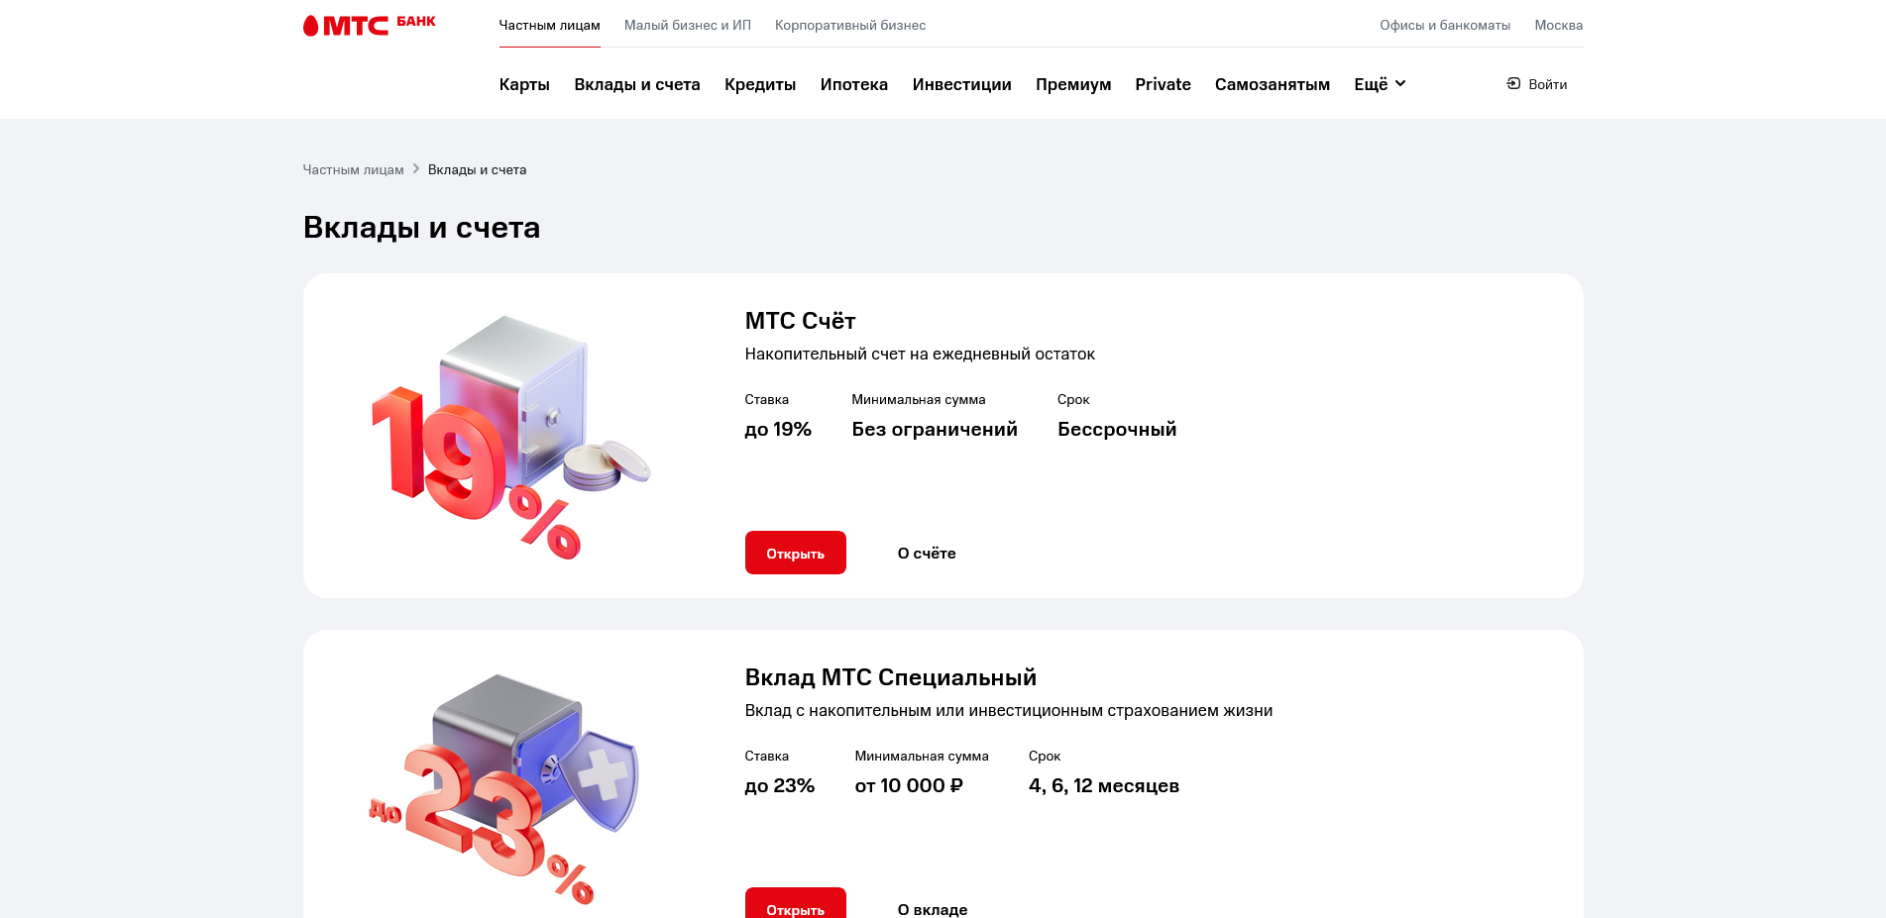Open the Вклады и счета menu item
The height and width of the screenshot is (918, 1886).
click(637, 85)
